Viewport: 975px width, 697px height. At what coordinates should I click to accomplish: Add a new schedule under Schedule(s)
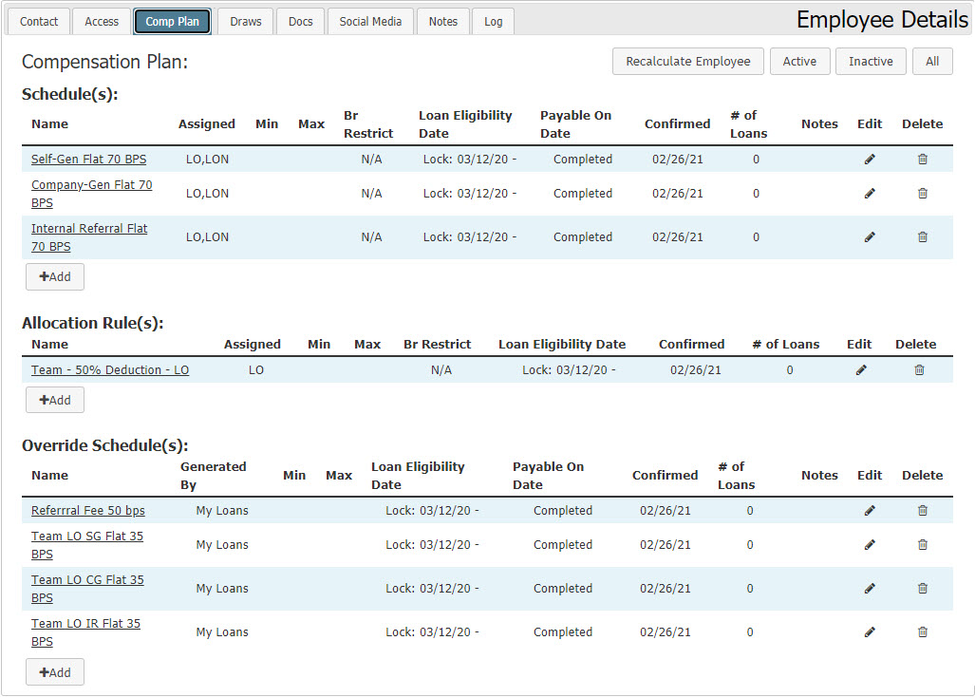pos(55,276)
